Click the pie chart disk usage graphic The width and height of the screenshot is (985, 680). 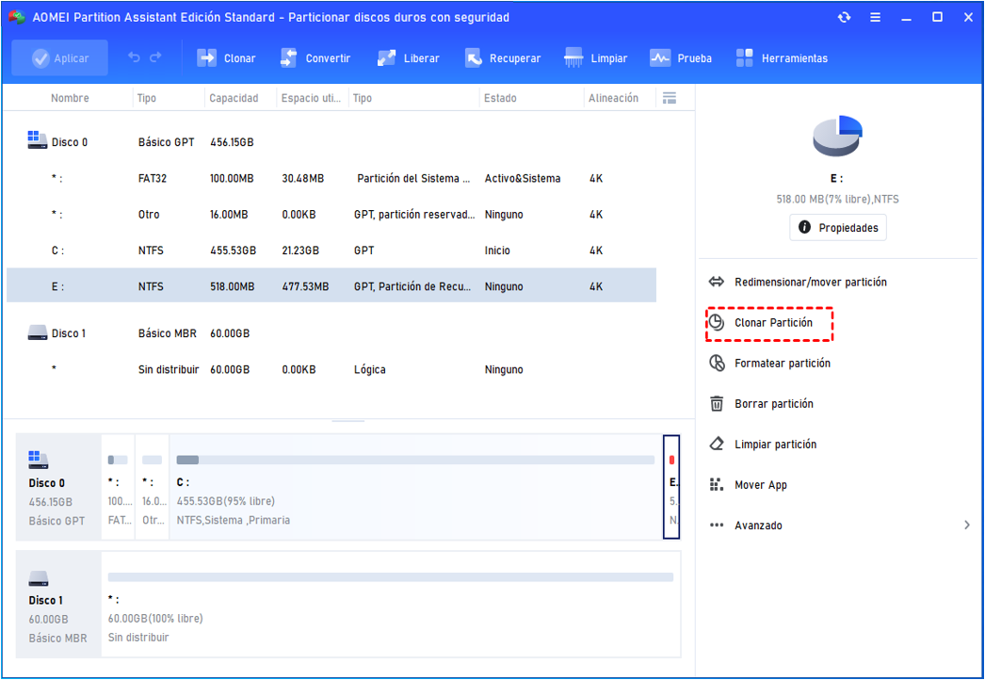(837, 136)
